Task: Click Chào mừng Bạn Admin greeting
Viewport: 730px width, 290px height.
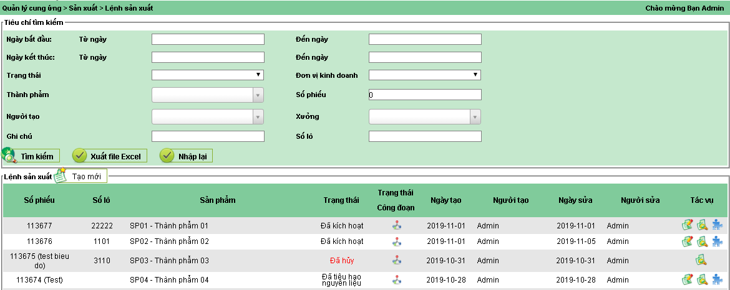Action: pos(684,8)
